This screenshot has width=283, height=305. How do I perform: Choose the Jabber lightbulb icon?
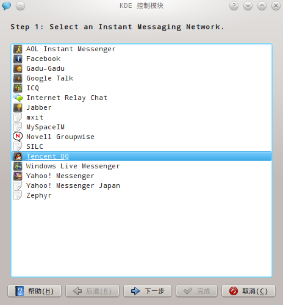click(18, 108)
